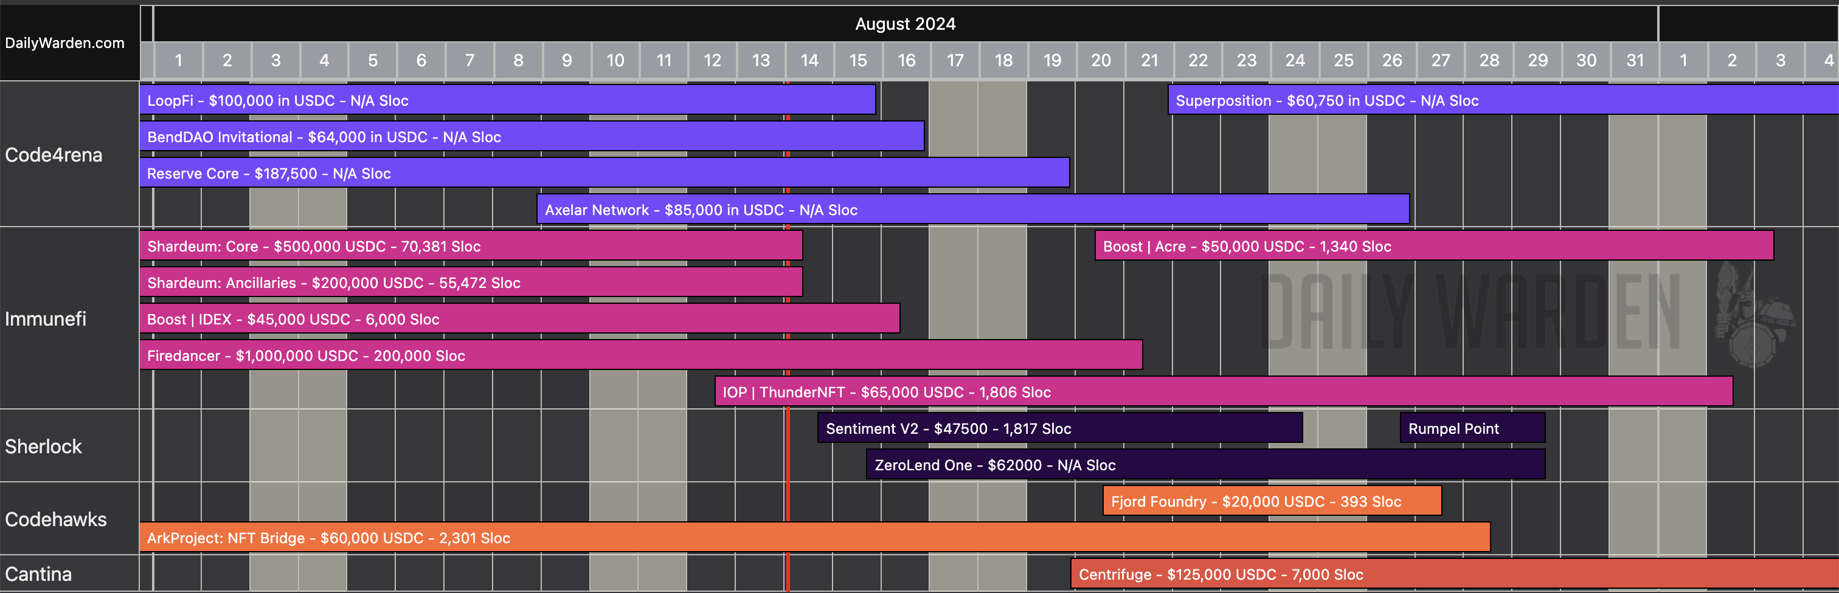Click the day 14 column header
The height and width of the screenshot is (593, 1839).
809,60
